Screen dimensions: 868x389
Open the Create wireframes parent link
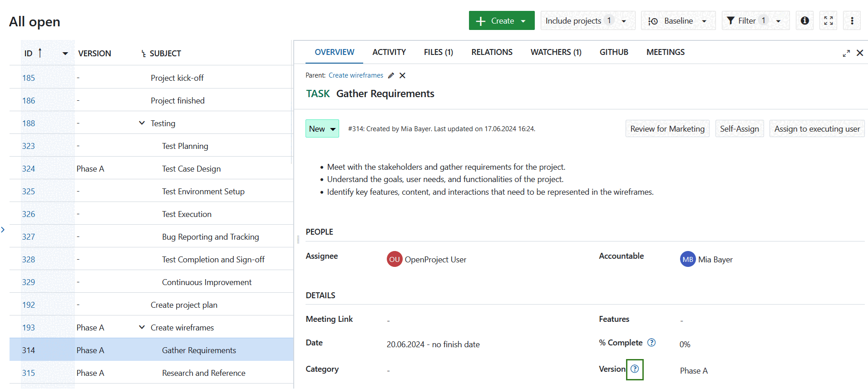[x=355, y=75]
